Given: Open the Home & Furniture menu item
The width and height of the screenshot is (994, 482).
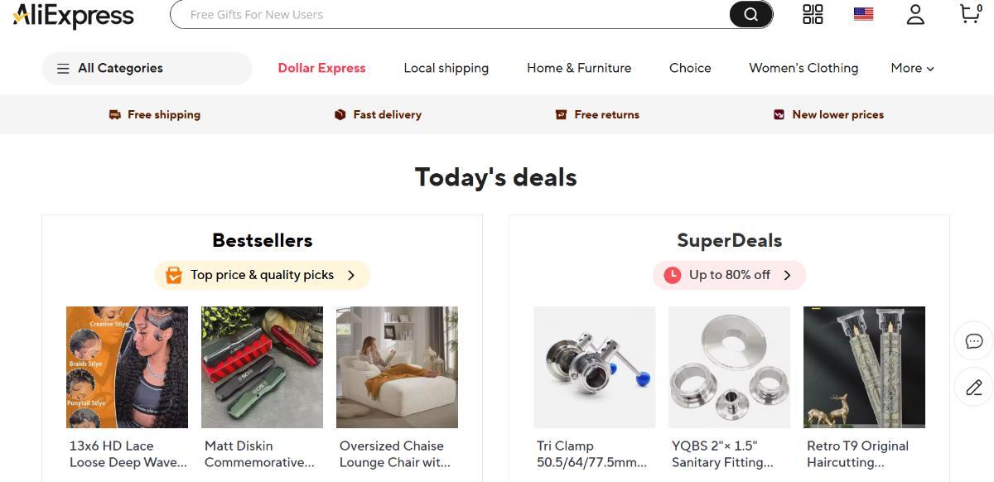Looking at the screenshot, I should 579,68.
